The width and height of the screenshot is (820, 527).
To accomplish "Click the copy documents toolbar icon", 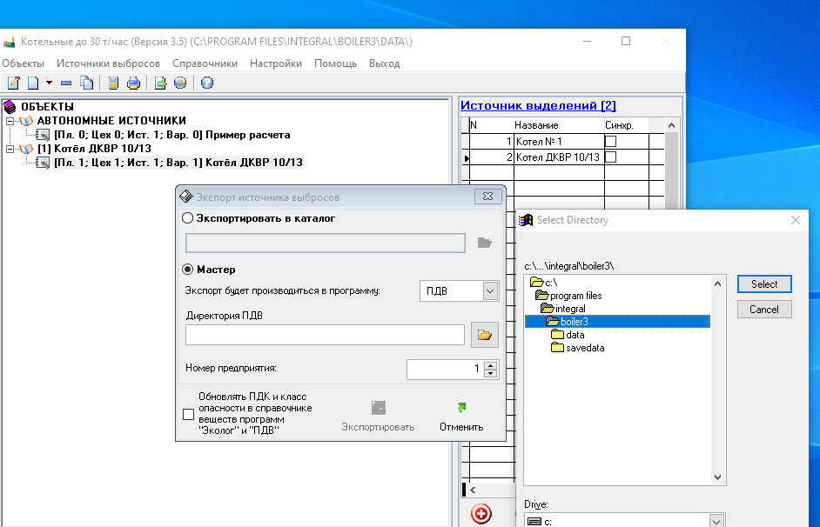I will (x=86, y=83).
